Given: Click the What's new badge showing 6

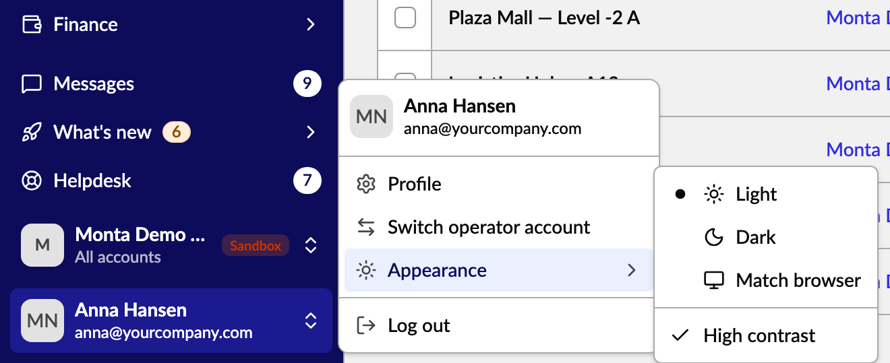Looking at the screenshot, I should [177, 132].
